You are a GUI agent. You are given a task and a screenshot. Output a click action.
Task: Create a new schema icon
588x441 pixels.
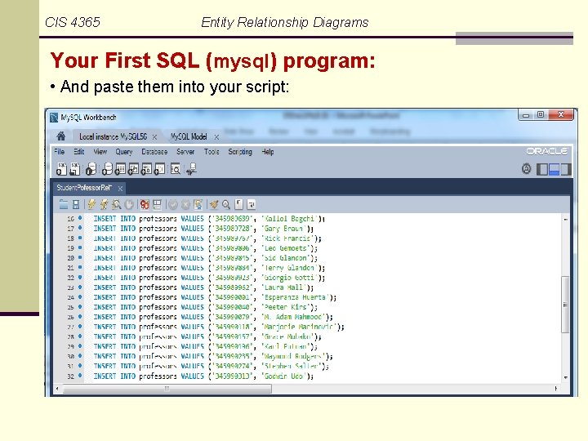pos(107,169)
